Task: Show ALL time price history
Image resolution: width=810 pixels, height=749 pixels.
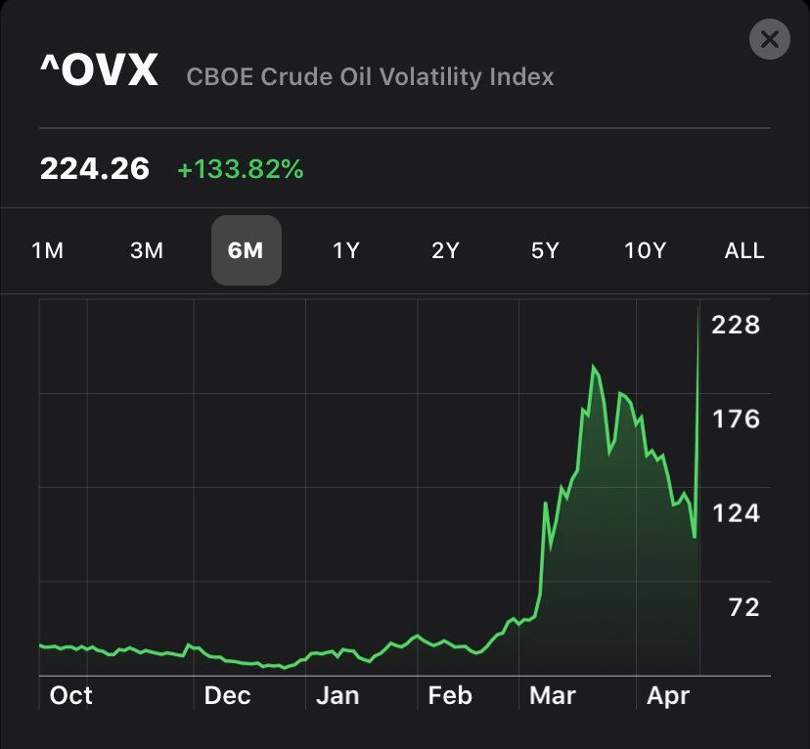Action: (743, 250)
